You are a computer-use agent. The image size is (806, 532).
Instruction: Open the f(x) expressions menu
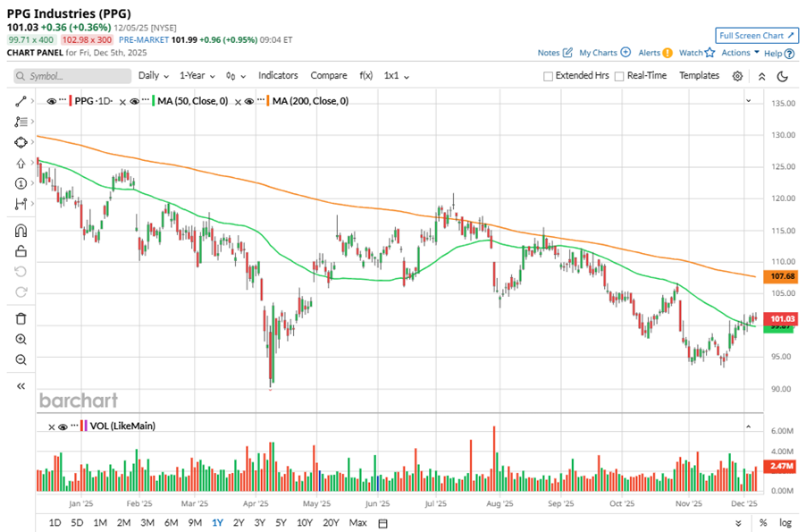click(x=365, y=76)
